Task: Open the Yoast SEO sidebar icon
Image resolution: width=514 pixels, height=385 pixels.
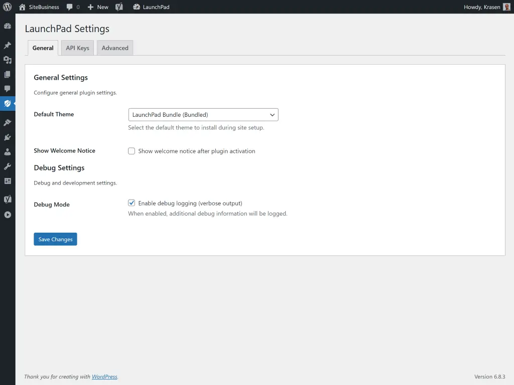Action: click(x=8, y=199)
